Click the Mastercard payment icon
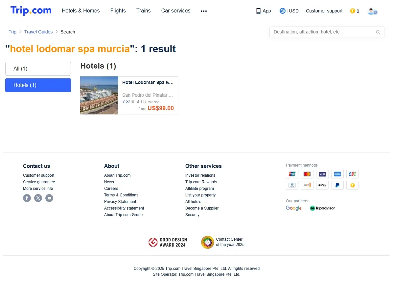The image size is (393, 302). [307, 174]
